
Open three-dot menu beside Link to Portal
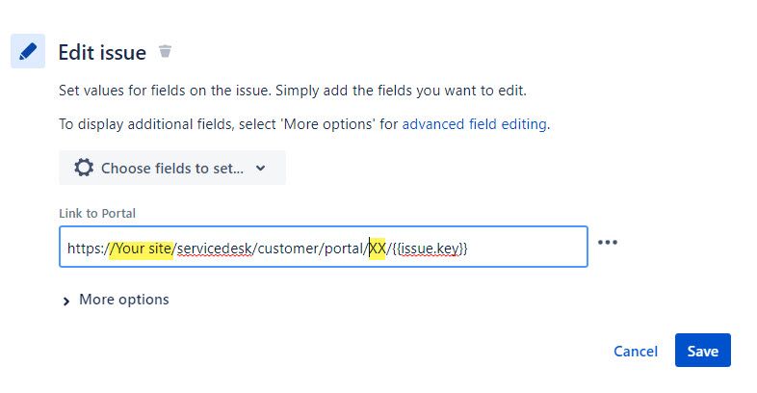tap(608, 243)
